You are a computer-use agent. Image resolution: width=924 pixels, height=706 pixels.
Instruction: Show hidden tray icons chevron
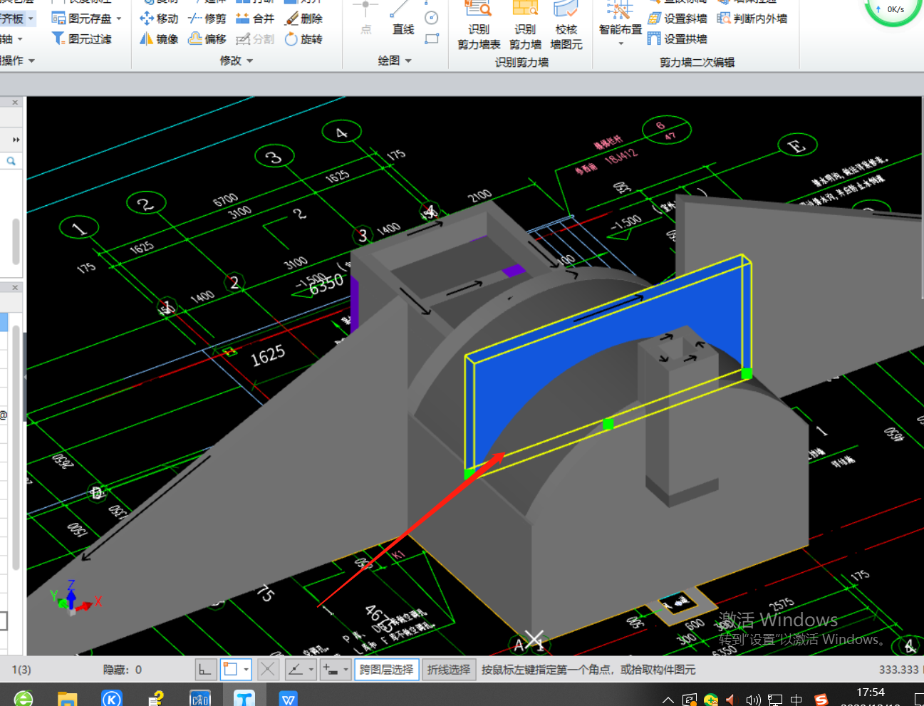coord(668,700)
